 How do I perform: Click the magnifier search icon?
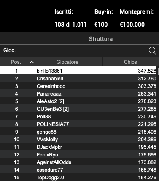tap(152, 51)
